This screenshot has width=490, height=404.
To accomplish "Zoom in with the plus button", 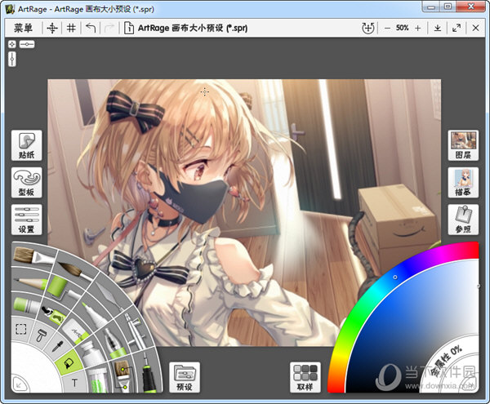I will point(418,28).
